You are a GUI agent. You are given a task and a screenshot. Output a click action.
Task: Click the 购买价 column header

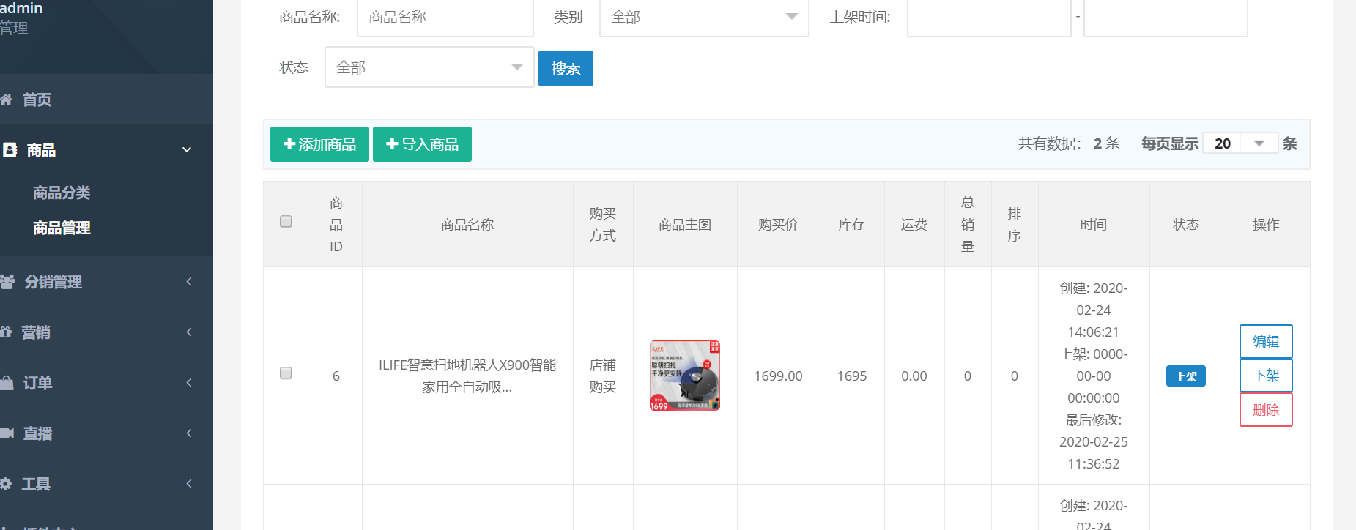[778, 225]
